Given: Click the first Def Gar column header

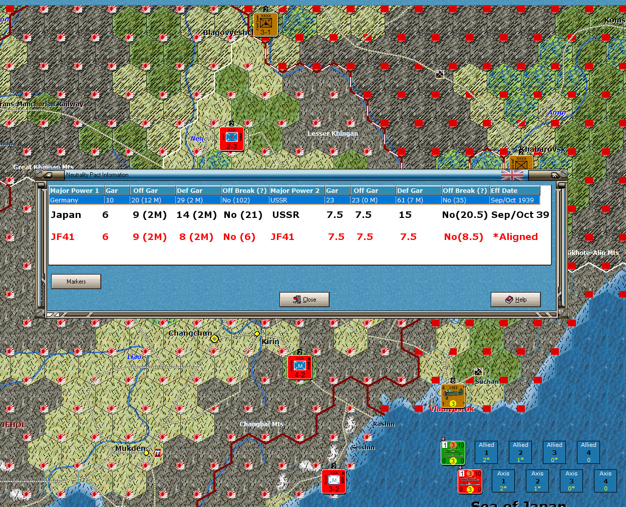Looking at the screenshot, I should tap(198, 190).
